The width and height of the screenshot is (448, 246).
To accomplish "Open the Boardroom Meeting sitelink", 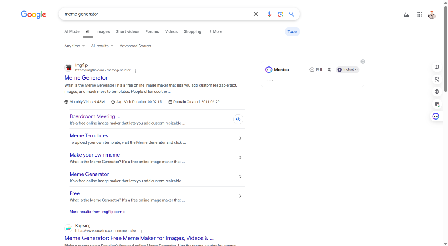I will pos(95,116).
